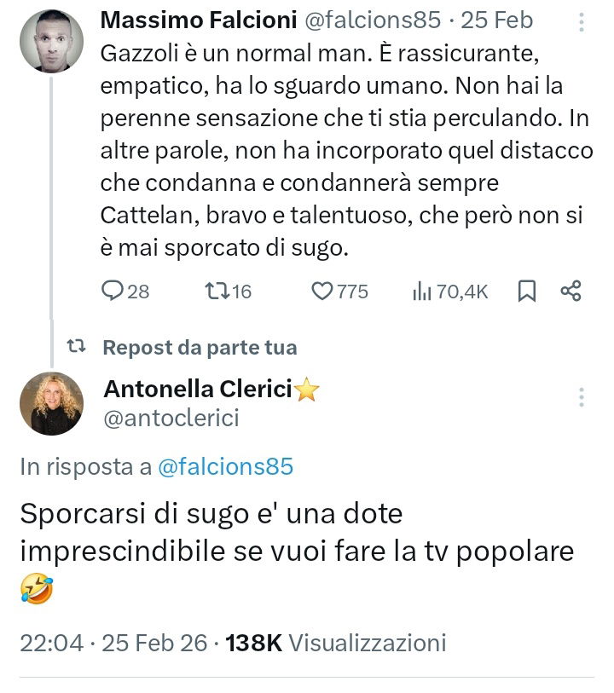Bookmark Massimo Falcioni's tweet
Image resolution: width=614 pixels, height=693 pixels.
pos(527,292)
